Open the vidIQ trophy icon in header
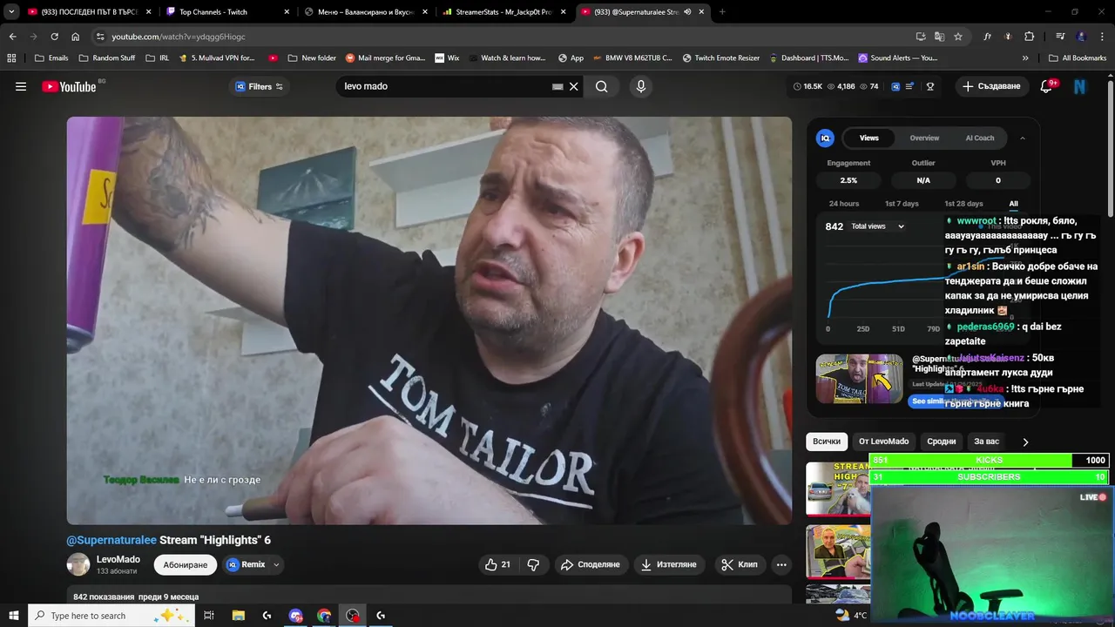The width and height of the screenshot is (1115, 627). pos(930,86)
